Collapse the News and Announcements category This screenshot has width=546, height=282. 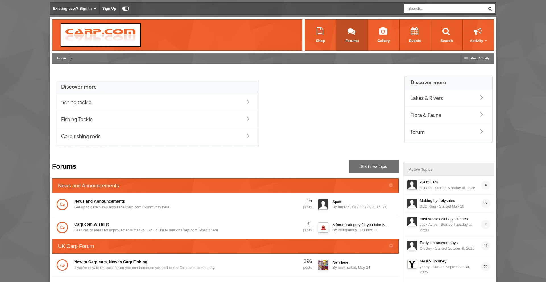pos(391,185)
